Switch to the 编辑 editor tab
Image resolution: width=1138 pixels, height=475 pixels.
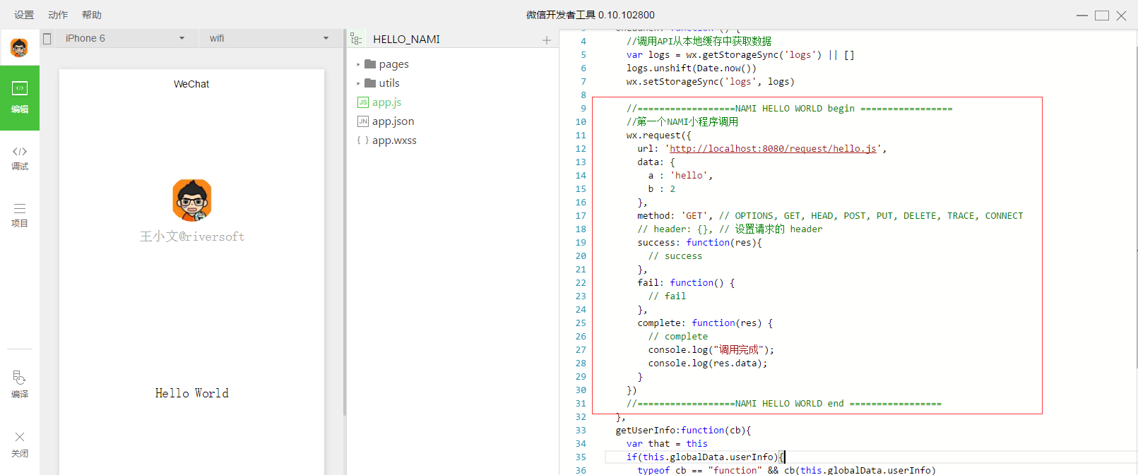pos(20,98)
